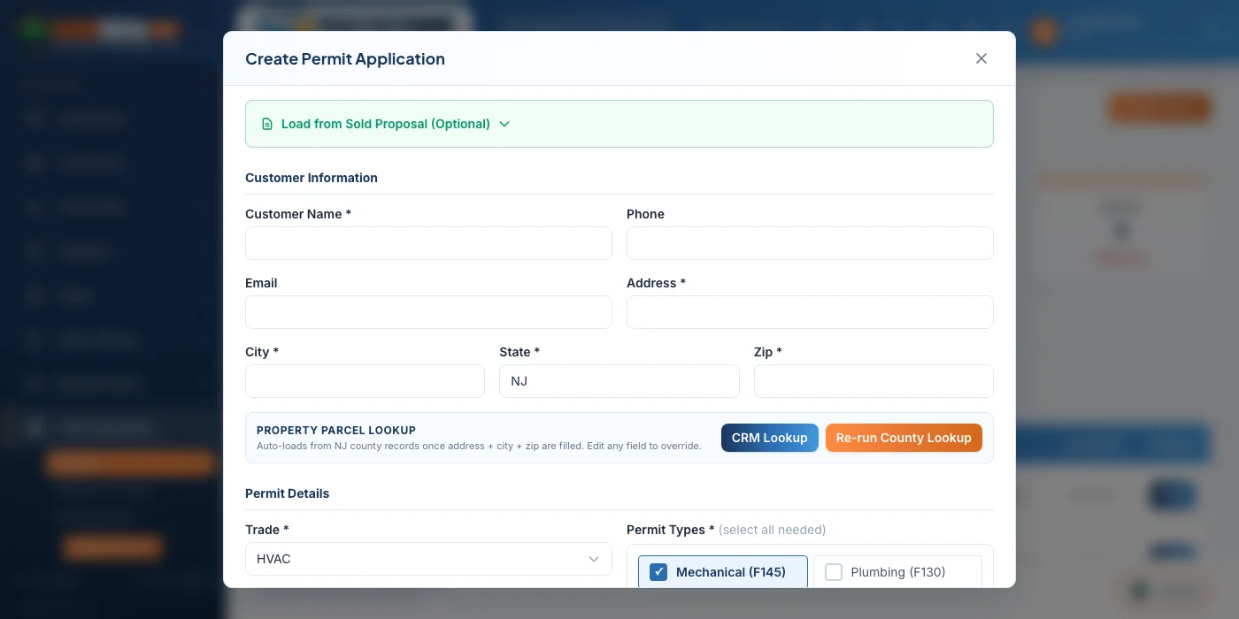Click the Customer Name input field
This screenshot has width=1239, height=619.
point(428,243)
